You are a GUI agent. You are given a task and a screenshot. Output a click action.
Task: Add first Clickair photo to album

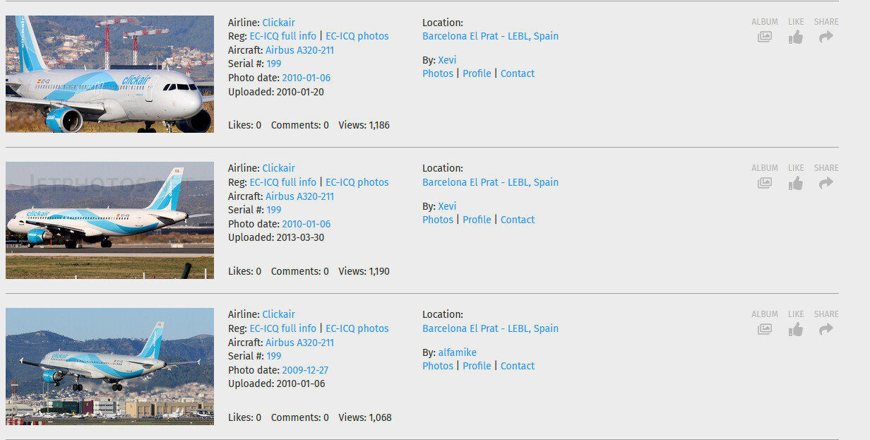point(764,37)
